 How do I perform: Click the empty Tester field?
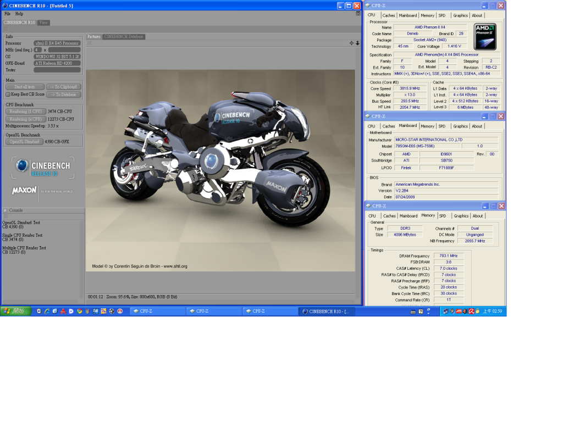(57, 70)
